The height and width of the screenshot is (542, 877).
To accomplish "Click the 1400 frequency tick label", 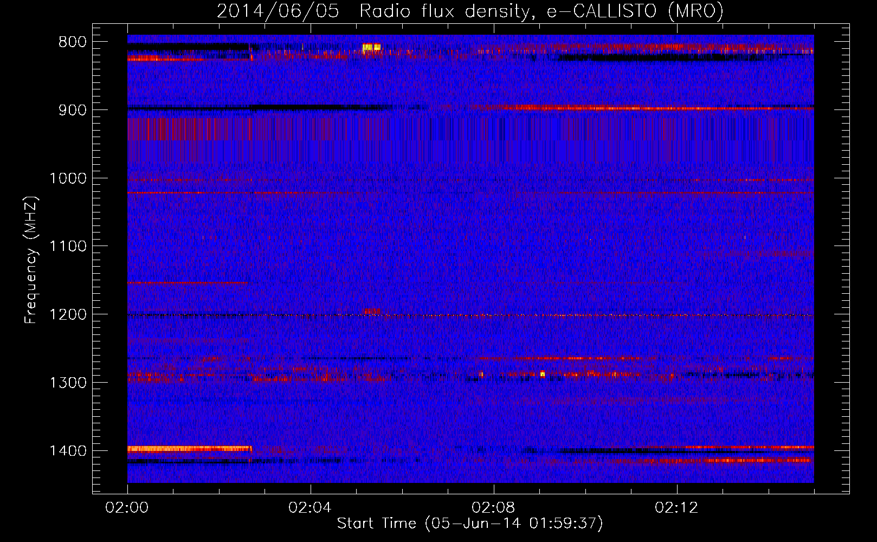I will point(68,451).
